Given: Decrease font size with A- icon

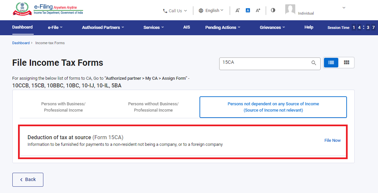Looking at the screenshot, I should [x=238, y=10].
